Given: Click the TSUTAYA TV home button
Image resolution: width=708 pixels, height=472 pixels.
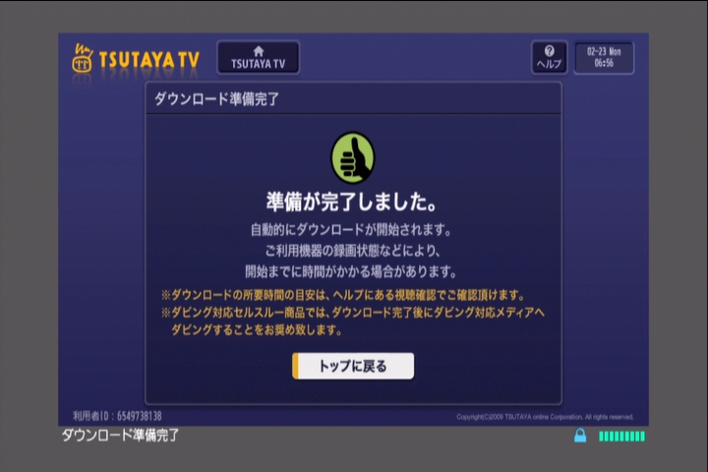Looking at the screenshot, I should [258, 58].
